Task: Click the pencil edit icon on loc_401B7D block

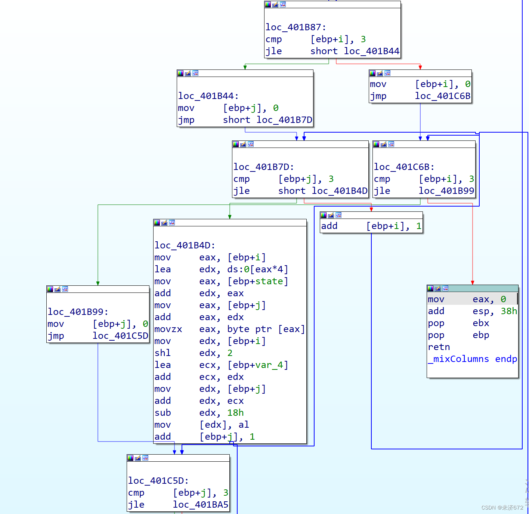Action: pyautogui.click(x=243, y=144)
